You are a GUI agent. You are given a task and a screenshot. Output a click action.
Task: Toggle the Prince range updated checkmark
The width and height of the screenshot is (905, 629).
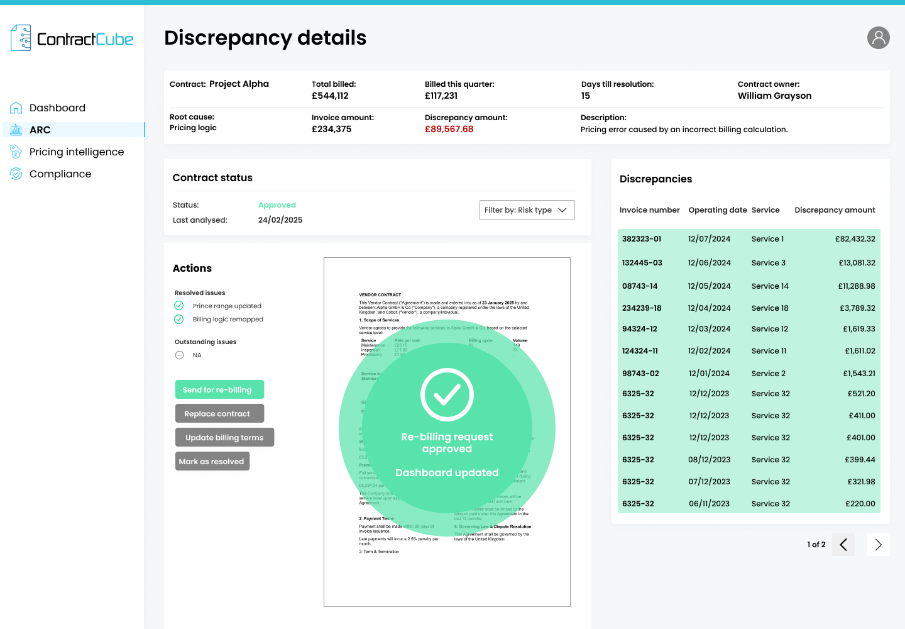(179, 306)
